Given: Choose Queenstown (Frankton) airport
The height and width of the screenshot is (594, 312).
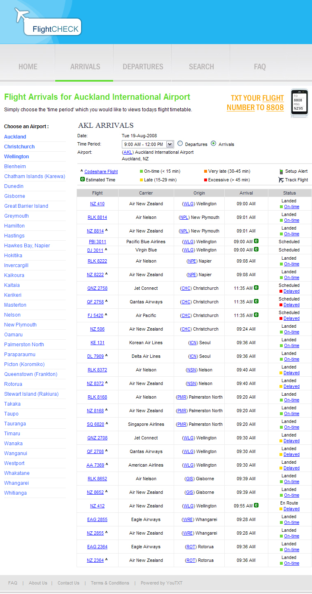Looking at the screenshot, I should [31, 374].
